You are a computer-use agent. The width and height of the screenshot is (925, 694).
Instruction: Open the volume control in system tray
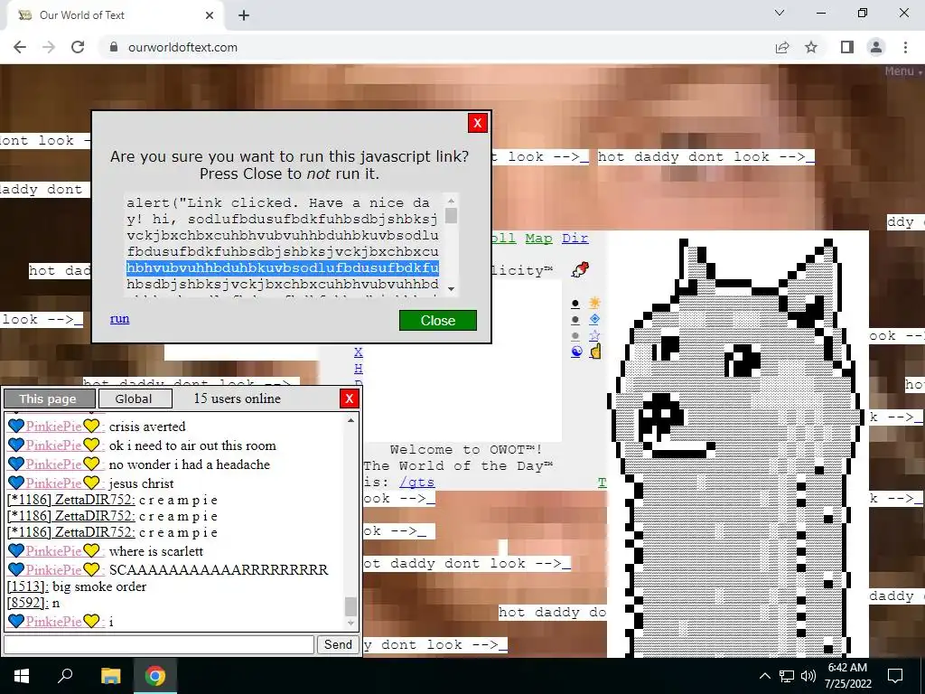808,676
